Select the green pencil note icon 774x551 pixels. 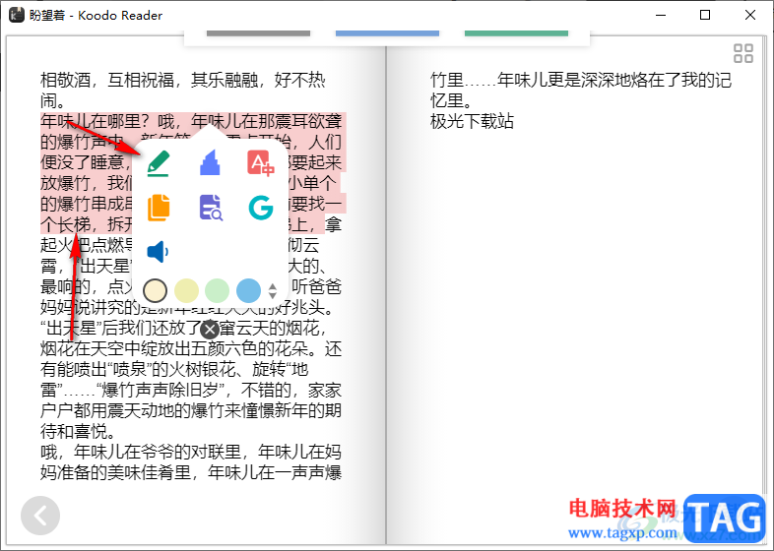[159, 163]
